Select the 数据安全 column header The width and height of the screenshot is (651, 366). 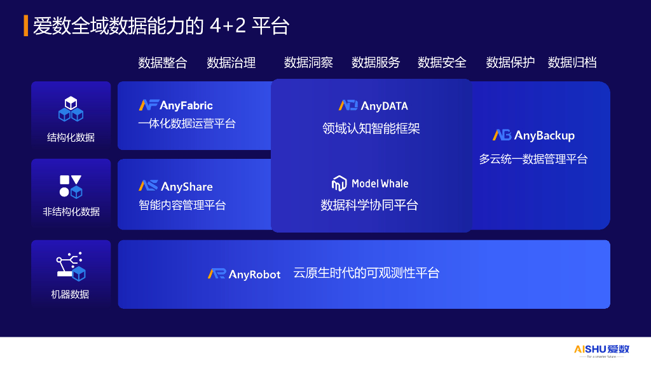tap(442, 63)
